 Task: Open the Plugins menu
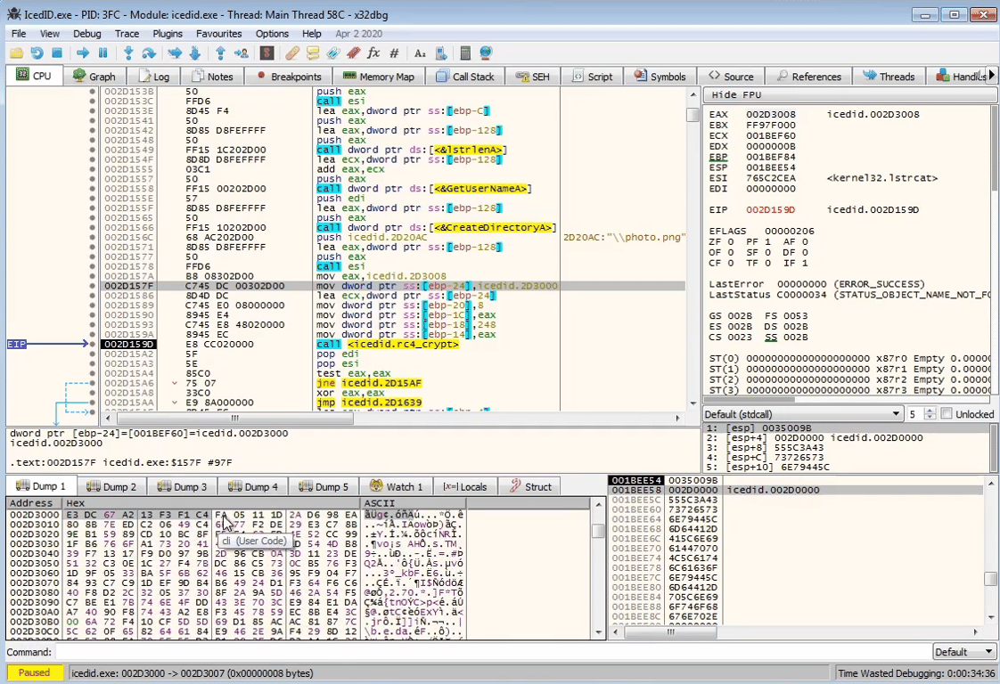tap(168, 34)
